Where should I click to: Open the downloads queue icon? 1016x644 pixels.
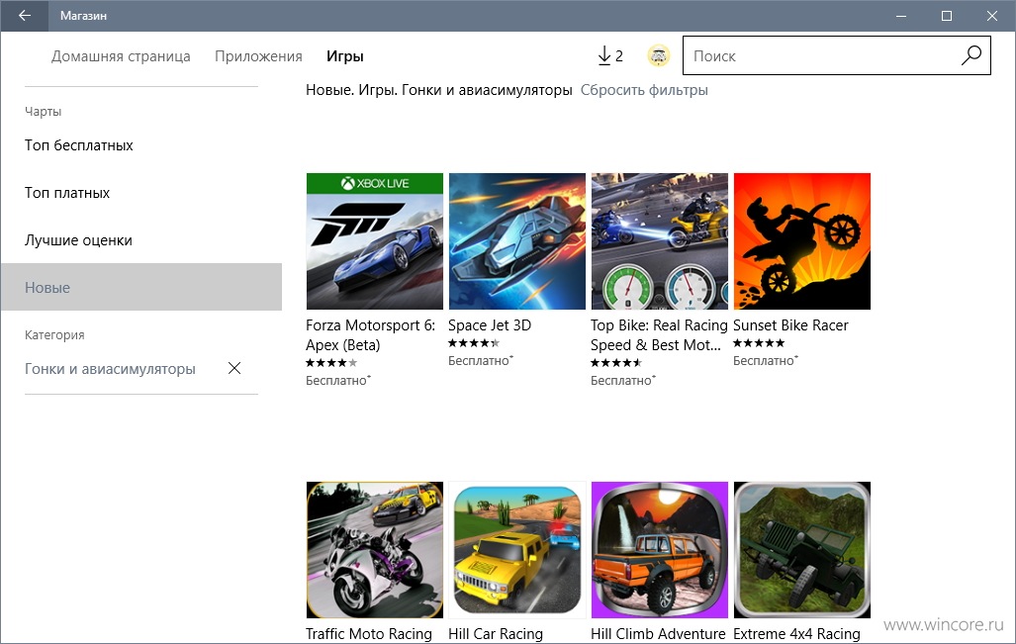click(x=609, y=55)
